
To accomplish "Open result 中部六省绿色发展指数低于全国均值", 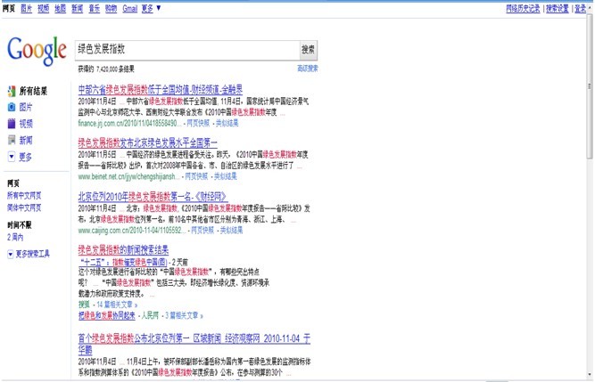I will pos(161,90).
